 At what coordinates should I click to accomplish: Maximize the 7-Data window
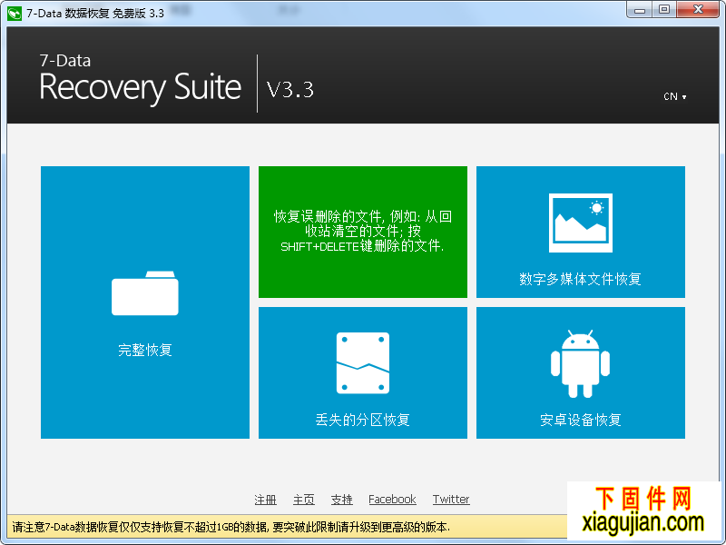point(664,9)
